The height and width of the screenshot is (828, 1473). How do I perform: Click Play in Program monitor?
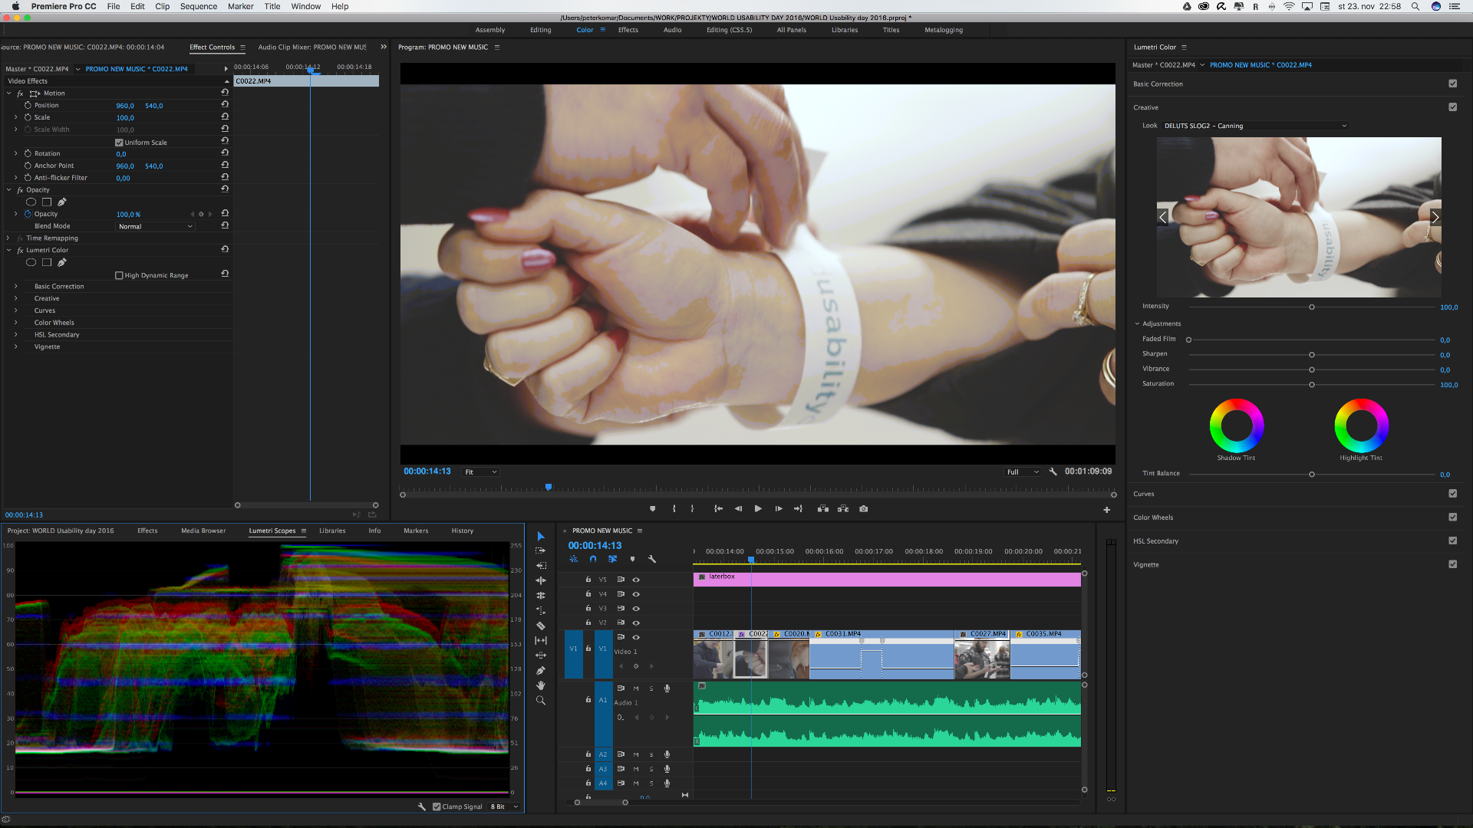(758, 509)
